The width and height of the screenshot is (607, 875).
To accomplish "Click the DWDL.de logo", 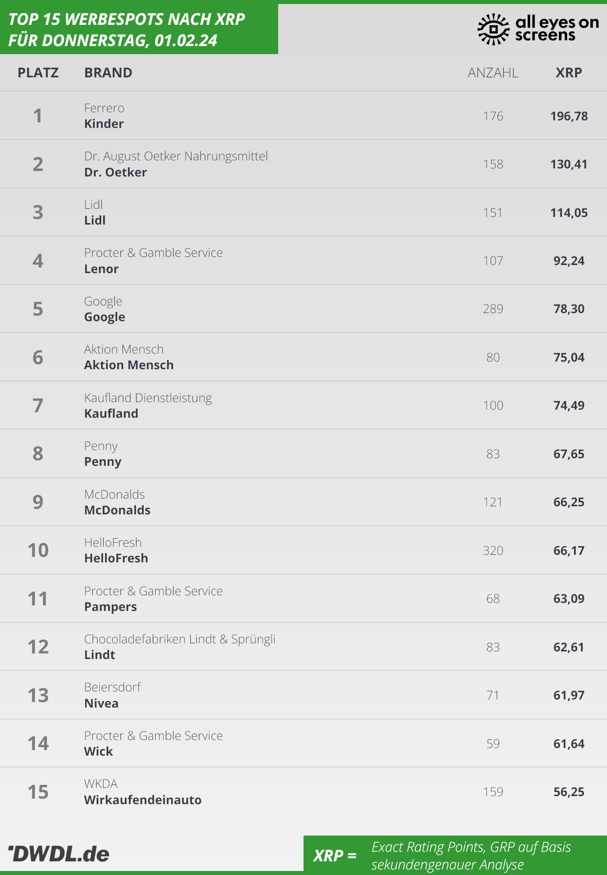I will pos(59,854).
